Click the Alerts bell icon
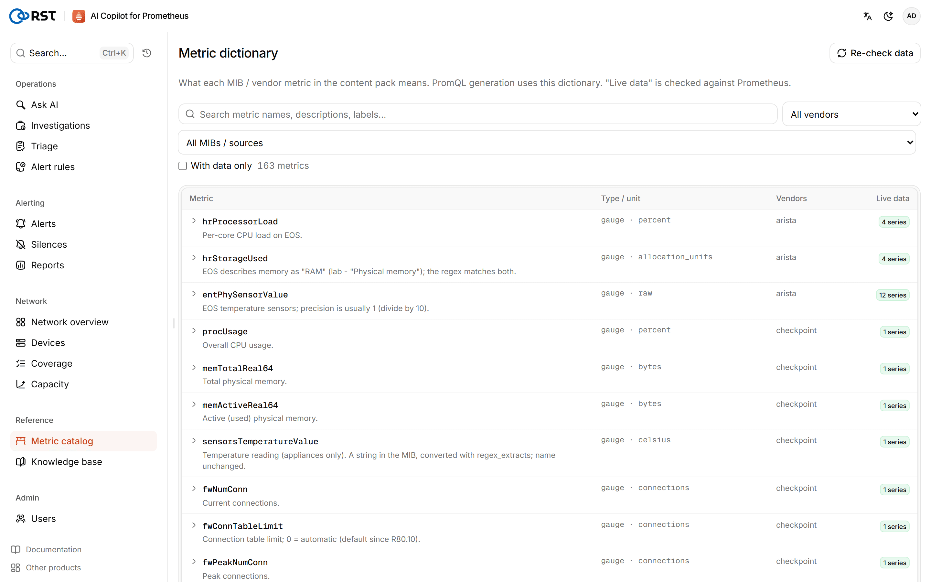The height and width of the screenshot is (582, 931). (x=21, y=224)
